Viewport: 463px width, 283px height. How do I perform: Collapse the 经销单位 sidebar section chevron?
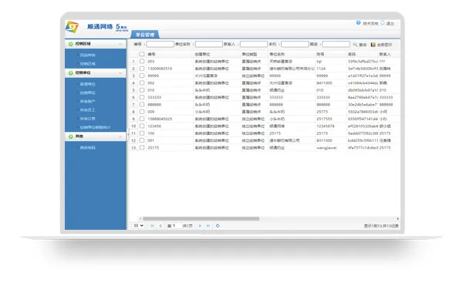click(x=120, y=73)
